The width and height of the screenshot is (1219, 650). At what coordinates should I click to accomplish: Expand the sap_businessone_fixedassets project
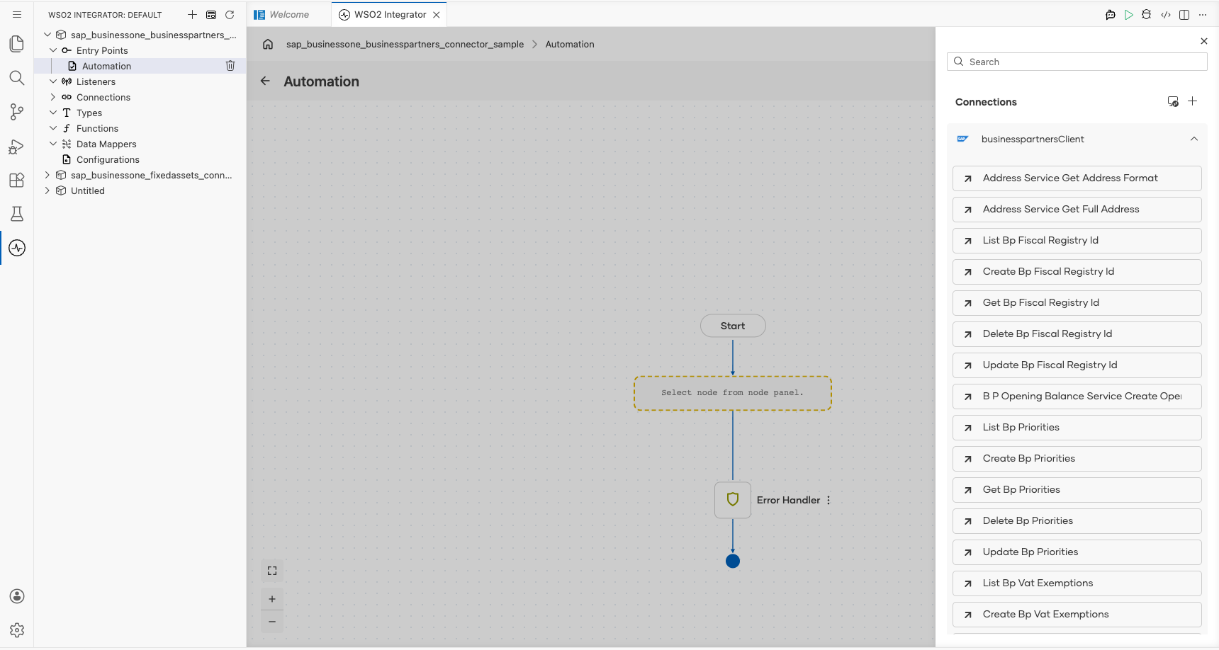[47, 175]
